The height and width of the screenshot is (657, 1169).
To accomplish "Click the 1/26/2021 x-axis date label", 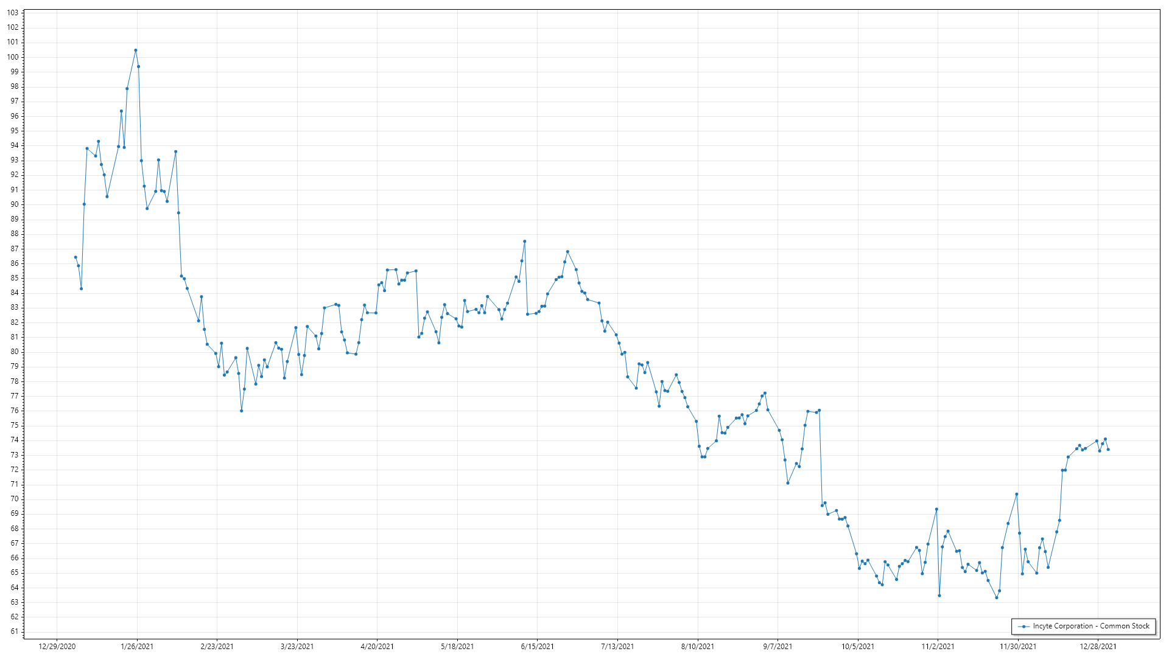I will click(137, 646).
